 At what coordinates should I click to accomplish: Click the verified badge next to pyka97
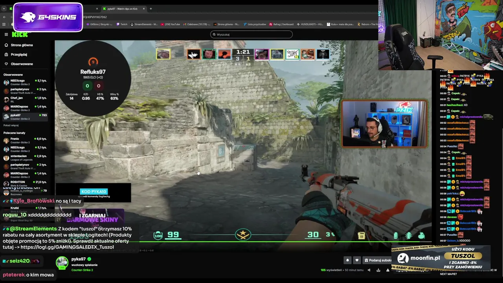click(89, 259)
